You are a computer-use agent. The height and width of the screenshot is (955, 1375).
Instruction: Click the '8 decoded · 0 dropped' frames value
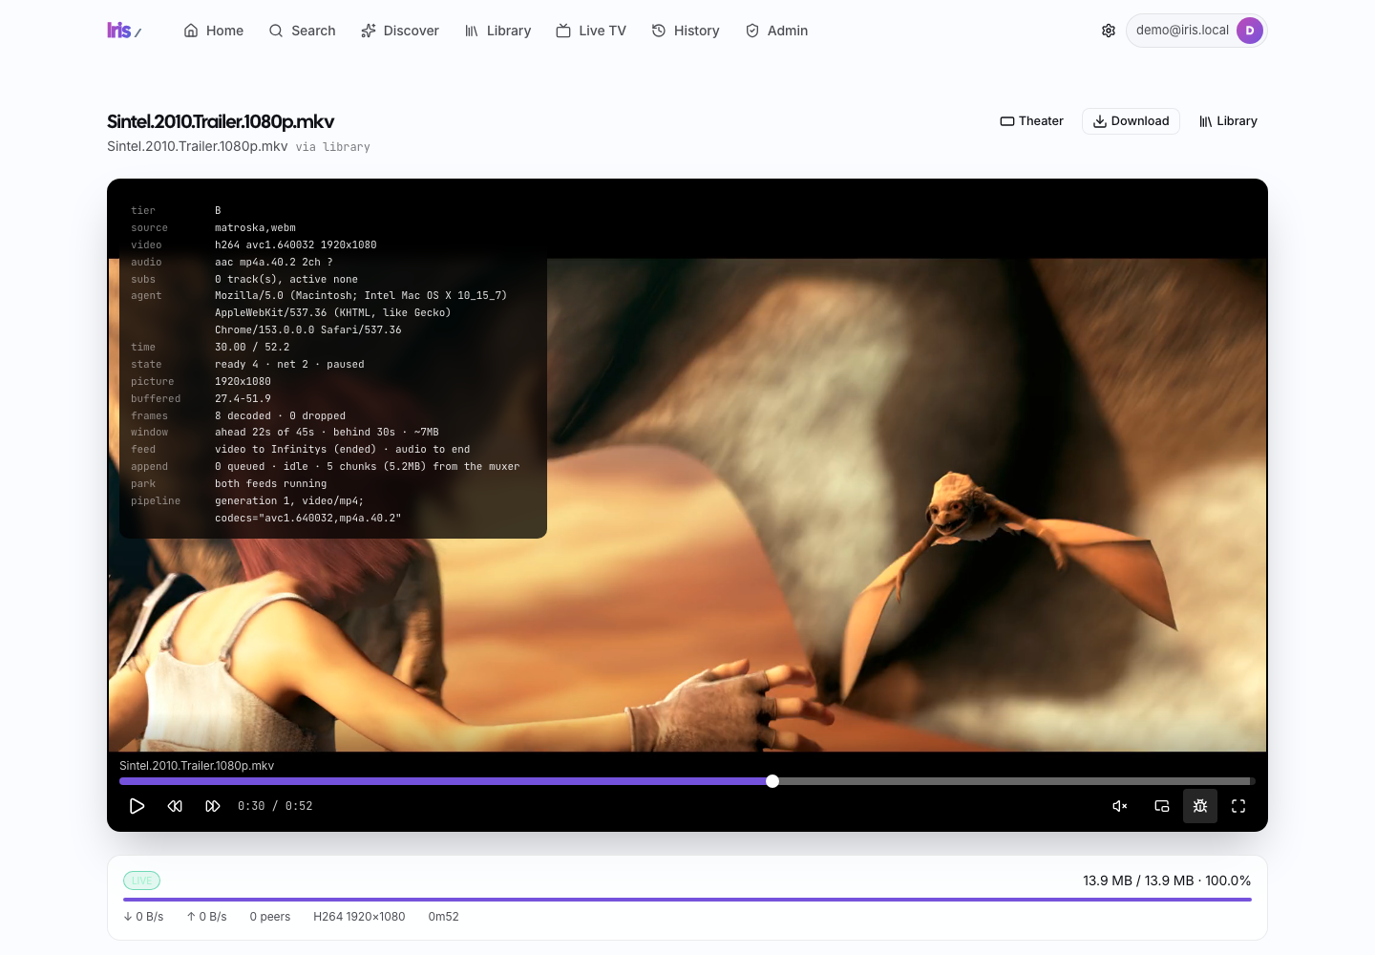click(280, 416)
